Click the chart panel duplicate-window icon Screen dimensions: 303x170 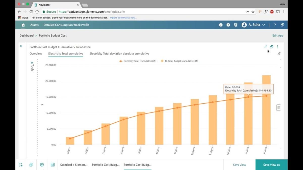tap(272, 47)
